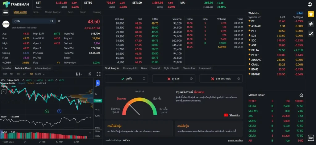Click the Aa font size icon
Screen dimensions: 316x145
tap(311, 138)
